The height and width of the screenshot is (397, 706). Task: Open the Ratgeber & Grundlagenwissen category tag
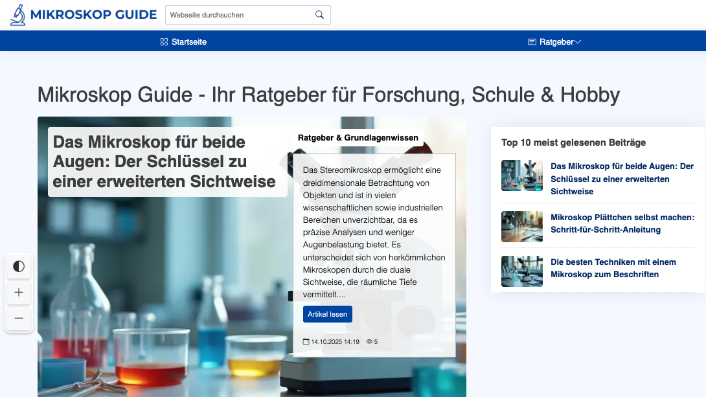click(358, 137)
